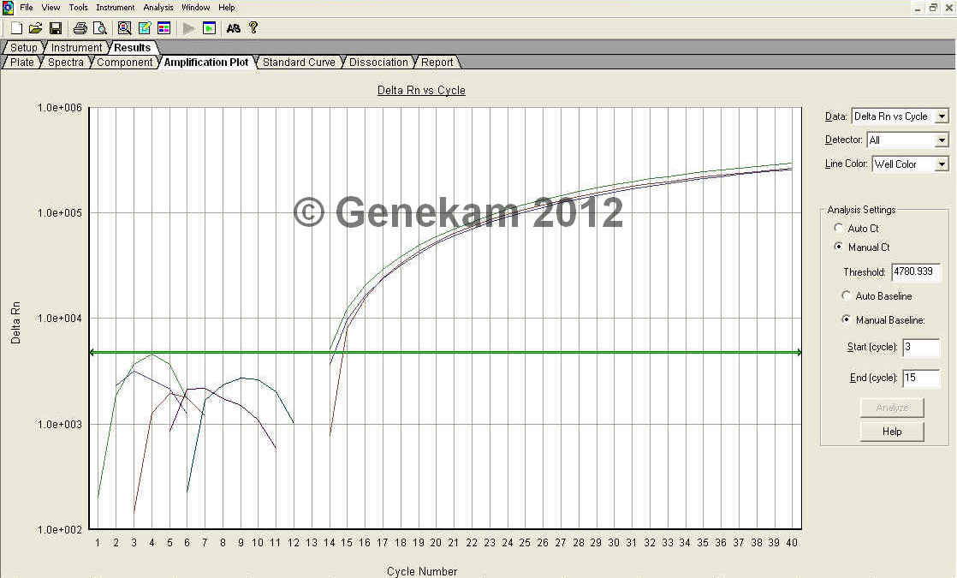Select the Auto Ct radio button

click(x=839, y=228)
